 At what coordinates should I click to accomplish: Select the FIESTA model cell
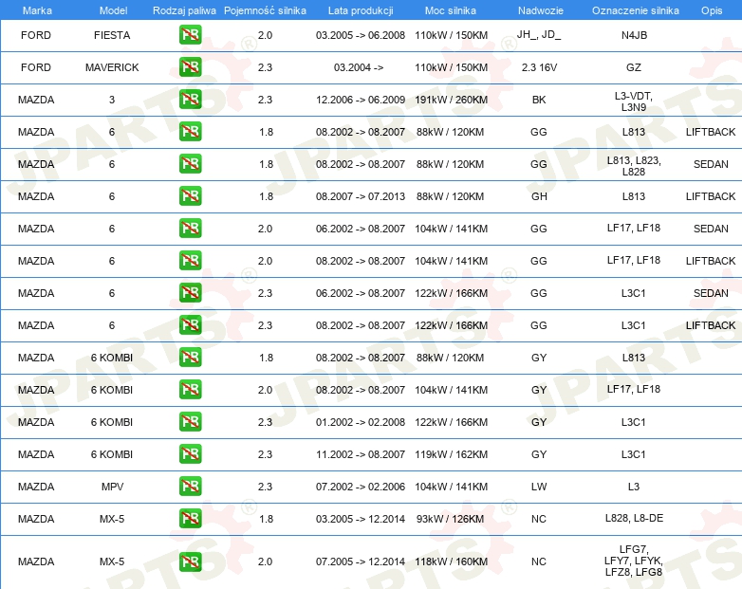point(112,35)
